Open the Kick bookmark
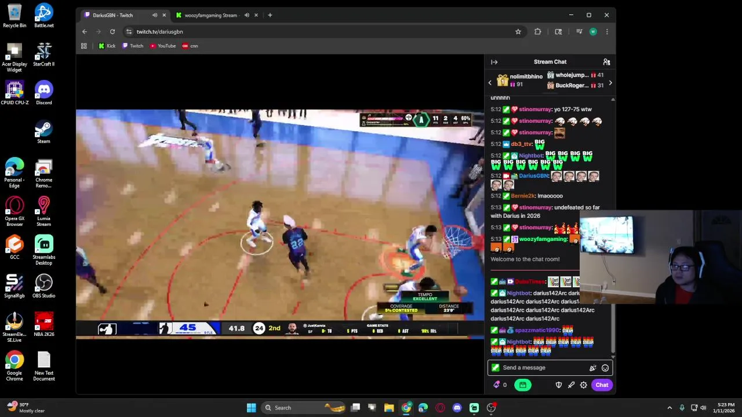Screen dimensions: 742x417 [x=107, y=46]
